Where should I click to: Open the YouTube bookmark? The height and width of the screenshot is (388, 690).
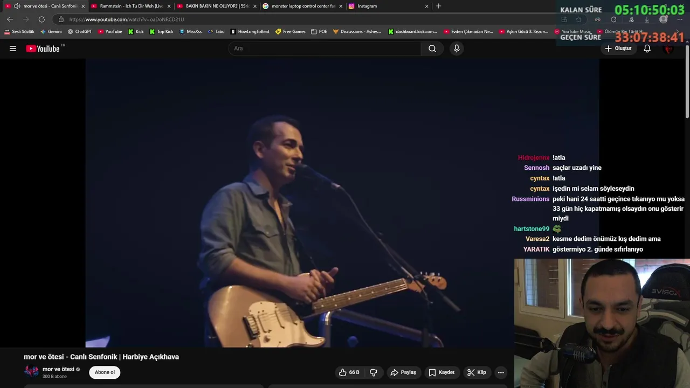[x=110, y=32]
